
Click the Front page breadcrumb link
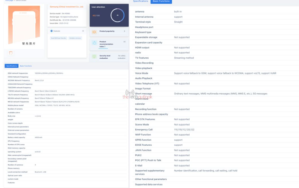9,1
